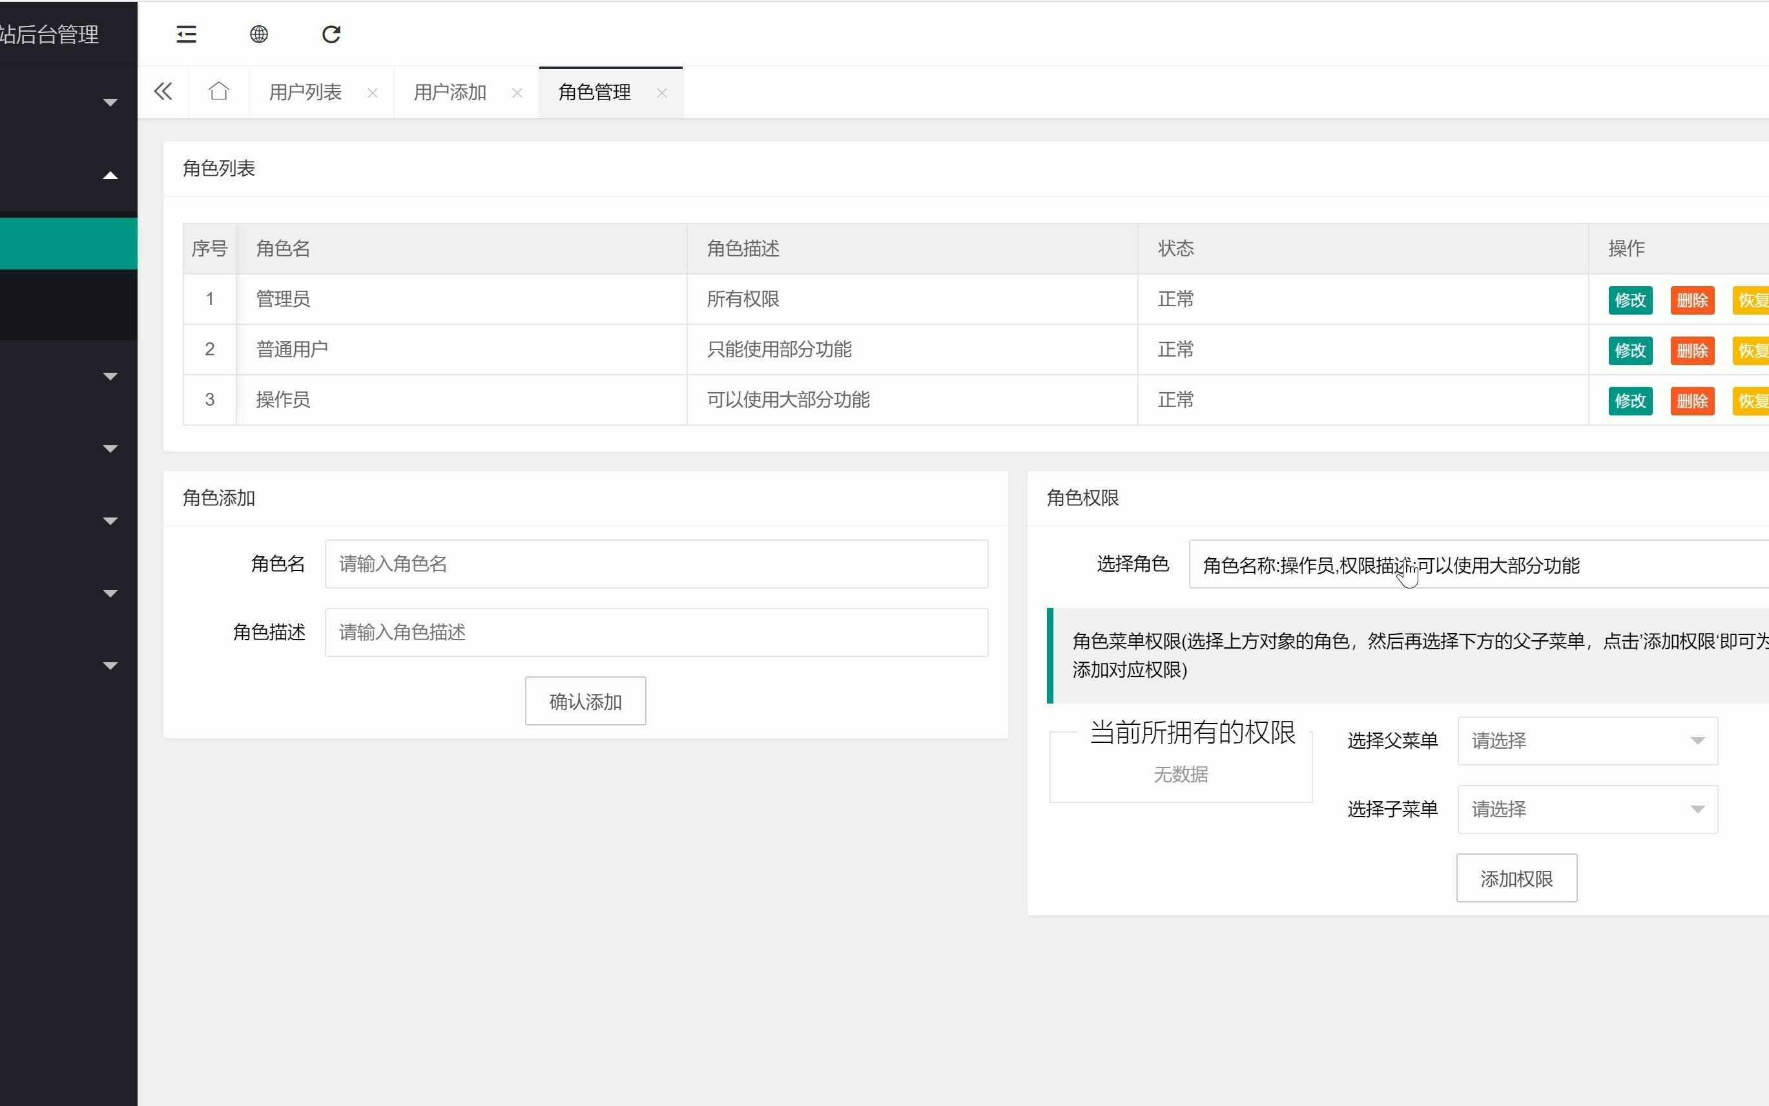Collapse the open sidebar menu with up arrow
Viewport: 1769px width, 1106px height.
[x=110, y=176]
